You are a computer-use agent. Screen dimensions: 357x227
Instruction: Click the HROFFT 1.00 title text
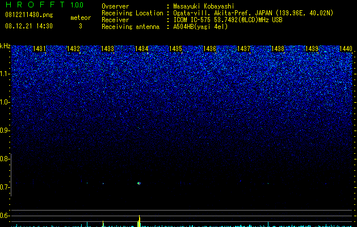(44, 5)
